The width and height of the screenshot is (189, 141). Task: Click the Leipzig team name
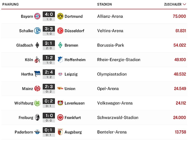click(x=71, y=74)
